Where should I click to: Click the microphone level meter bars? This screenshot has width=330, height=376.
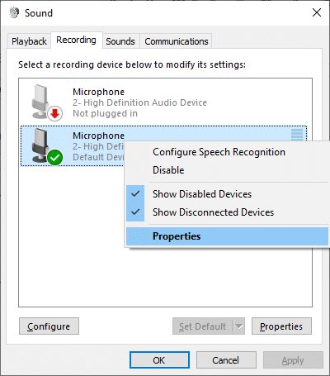[x=297, y=135]
